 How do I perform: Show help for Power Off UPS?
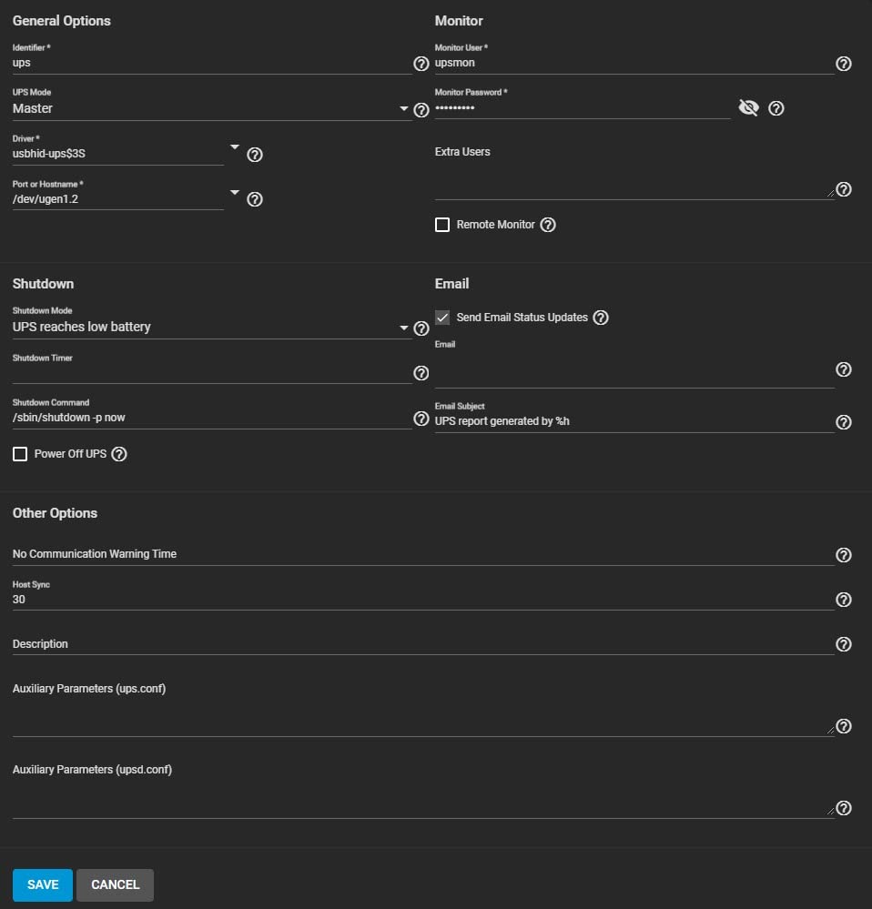click(x=118, y=454)
